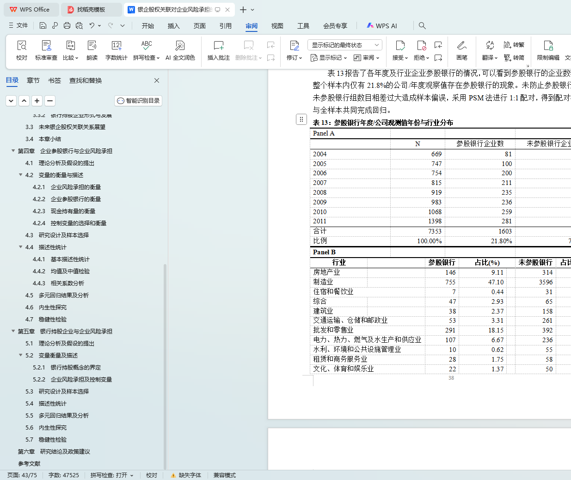Image resolution: width=571 pixels, height=480 pixels.
Task: Switch to the 视图 ribbon tab
Action: tap(277, 26)
